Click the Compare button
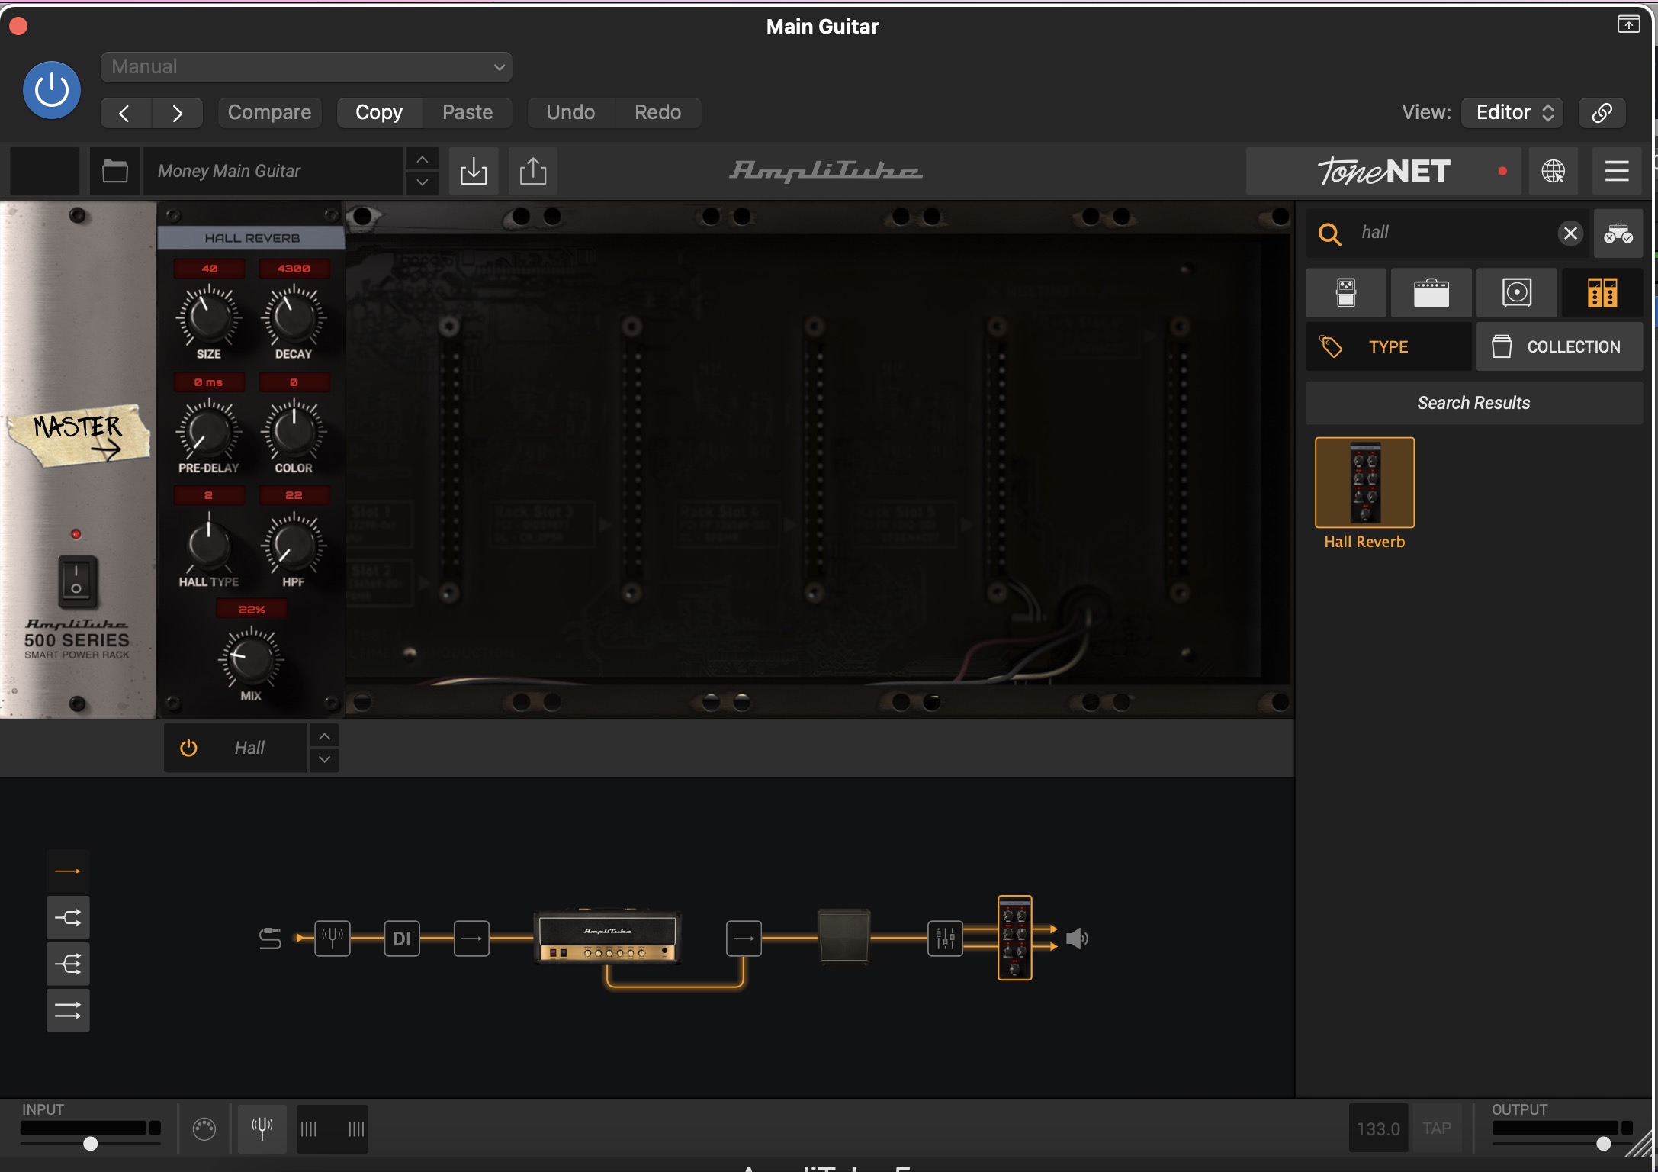This screenshot has width=1658, height=1172. [269, 112]
